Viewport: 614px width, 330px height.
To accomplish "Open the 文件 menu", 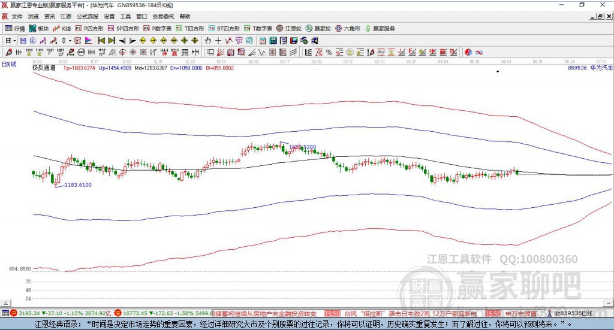I will 17,16.
